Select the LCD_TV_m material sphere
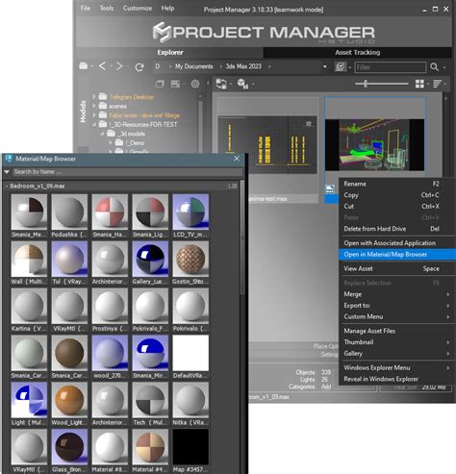The height and width of the screenshot is (474, 456). point(190,212)
